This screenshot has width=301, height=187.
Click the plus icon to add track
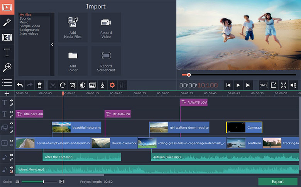(7, 94)
